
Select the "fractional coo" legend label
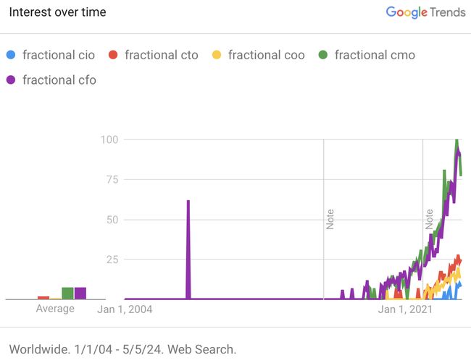click(x=266, y=55)
